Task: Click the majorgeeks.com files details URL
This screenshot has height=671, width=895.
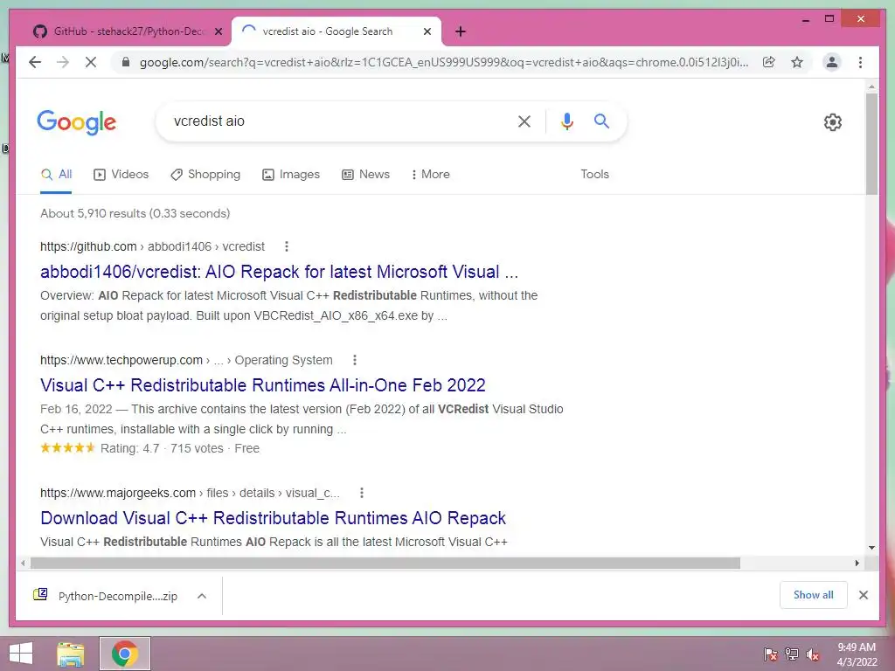Action: [190, 493]
